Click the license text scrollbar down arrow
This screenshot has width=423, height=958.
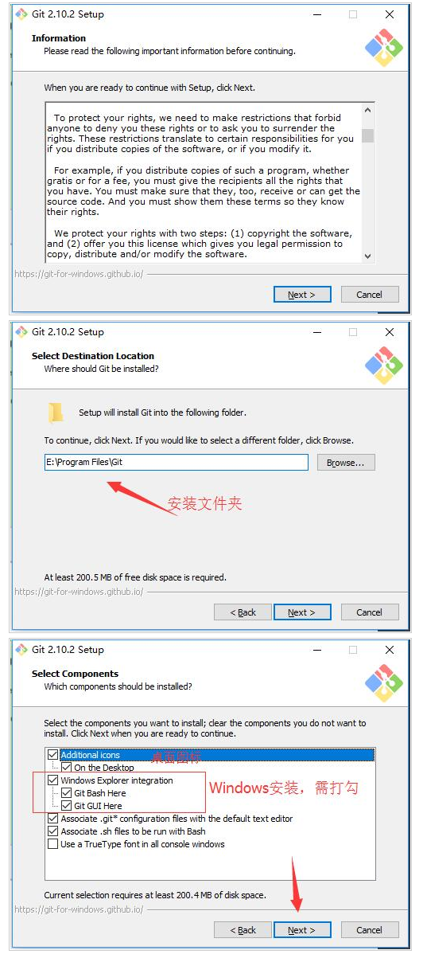click(x=367, y=256)
